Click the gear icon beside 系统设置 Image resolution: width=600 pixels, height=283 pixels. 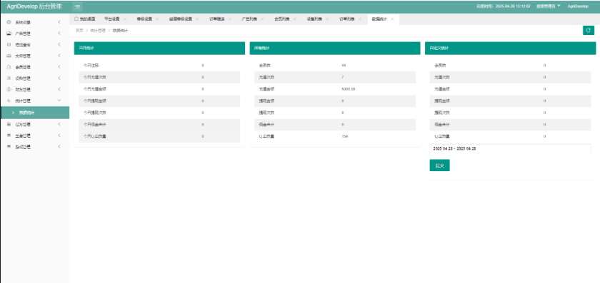click(9, 22)
